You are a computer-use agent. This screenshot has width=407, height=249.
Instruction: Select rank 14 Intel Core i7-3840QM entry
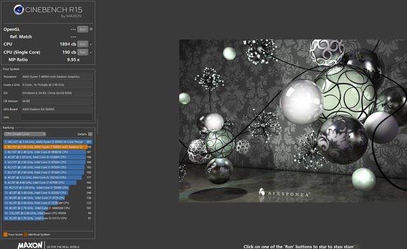tap(48, 208)
